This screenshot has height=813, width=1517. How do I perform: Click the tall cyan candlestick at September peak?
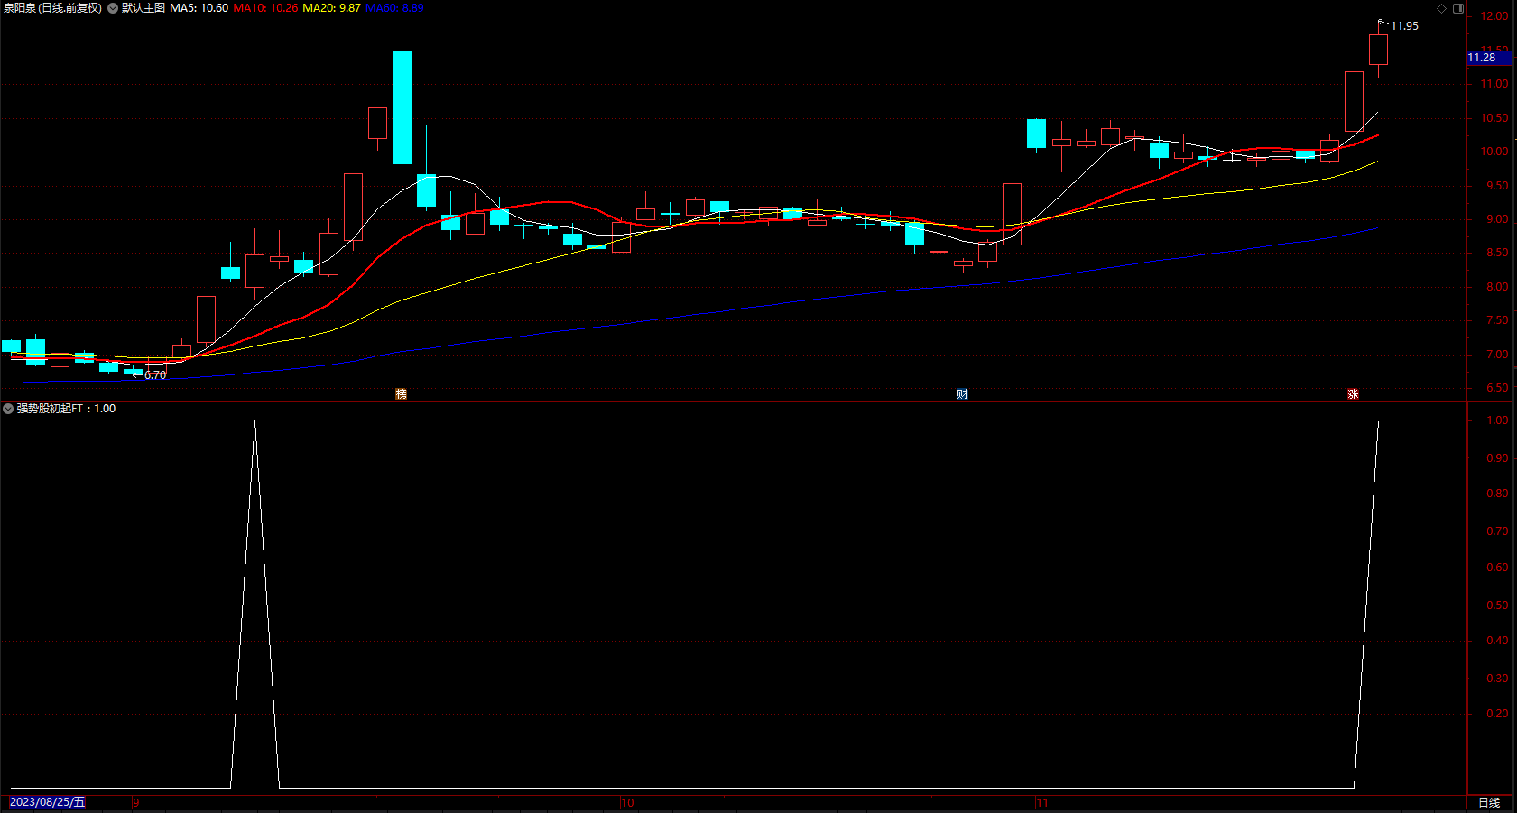(402, 106)
